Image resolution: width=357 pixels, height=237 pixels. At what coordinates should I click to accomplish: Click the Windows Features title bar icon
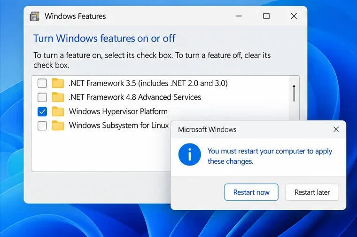[x=35, y=16]
